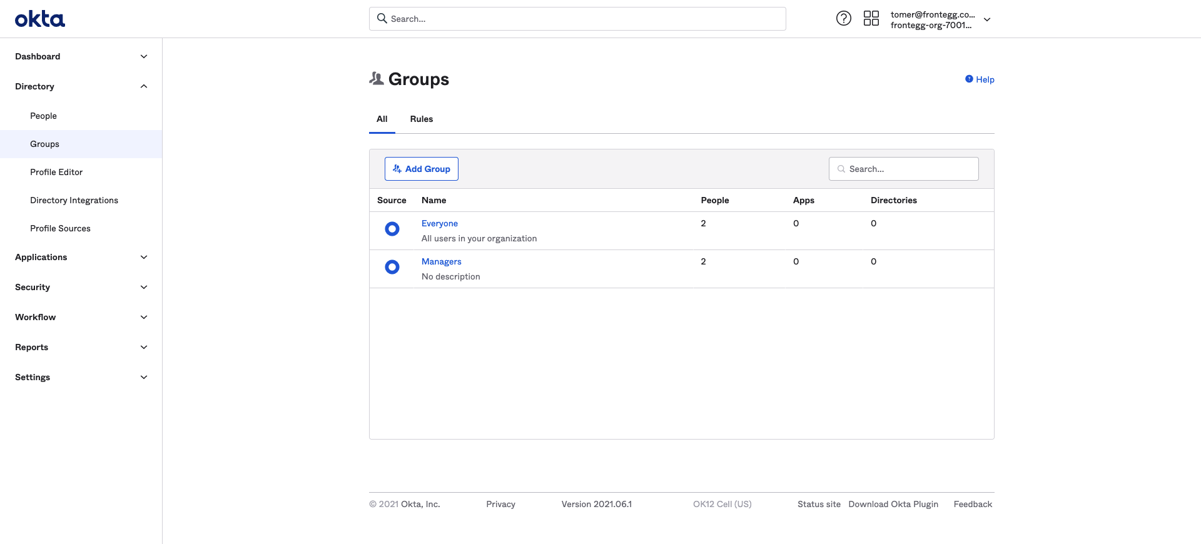The height and width of the screenshot is (544, 1201).
Task: Click the Directories column header
Action: coord(894,200)
